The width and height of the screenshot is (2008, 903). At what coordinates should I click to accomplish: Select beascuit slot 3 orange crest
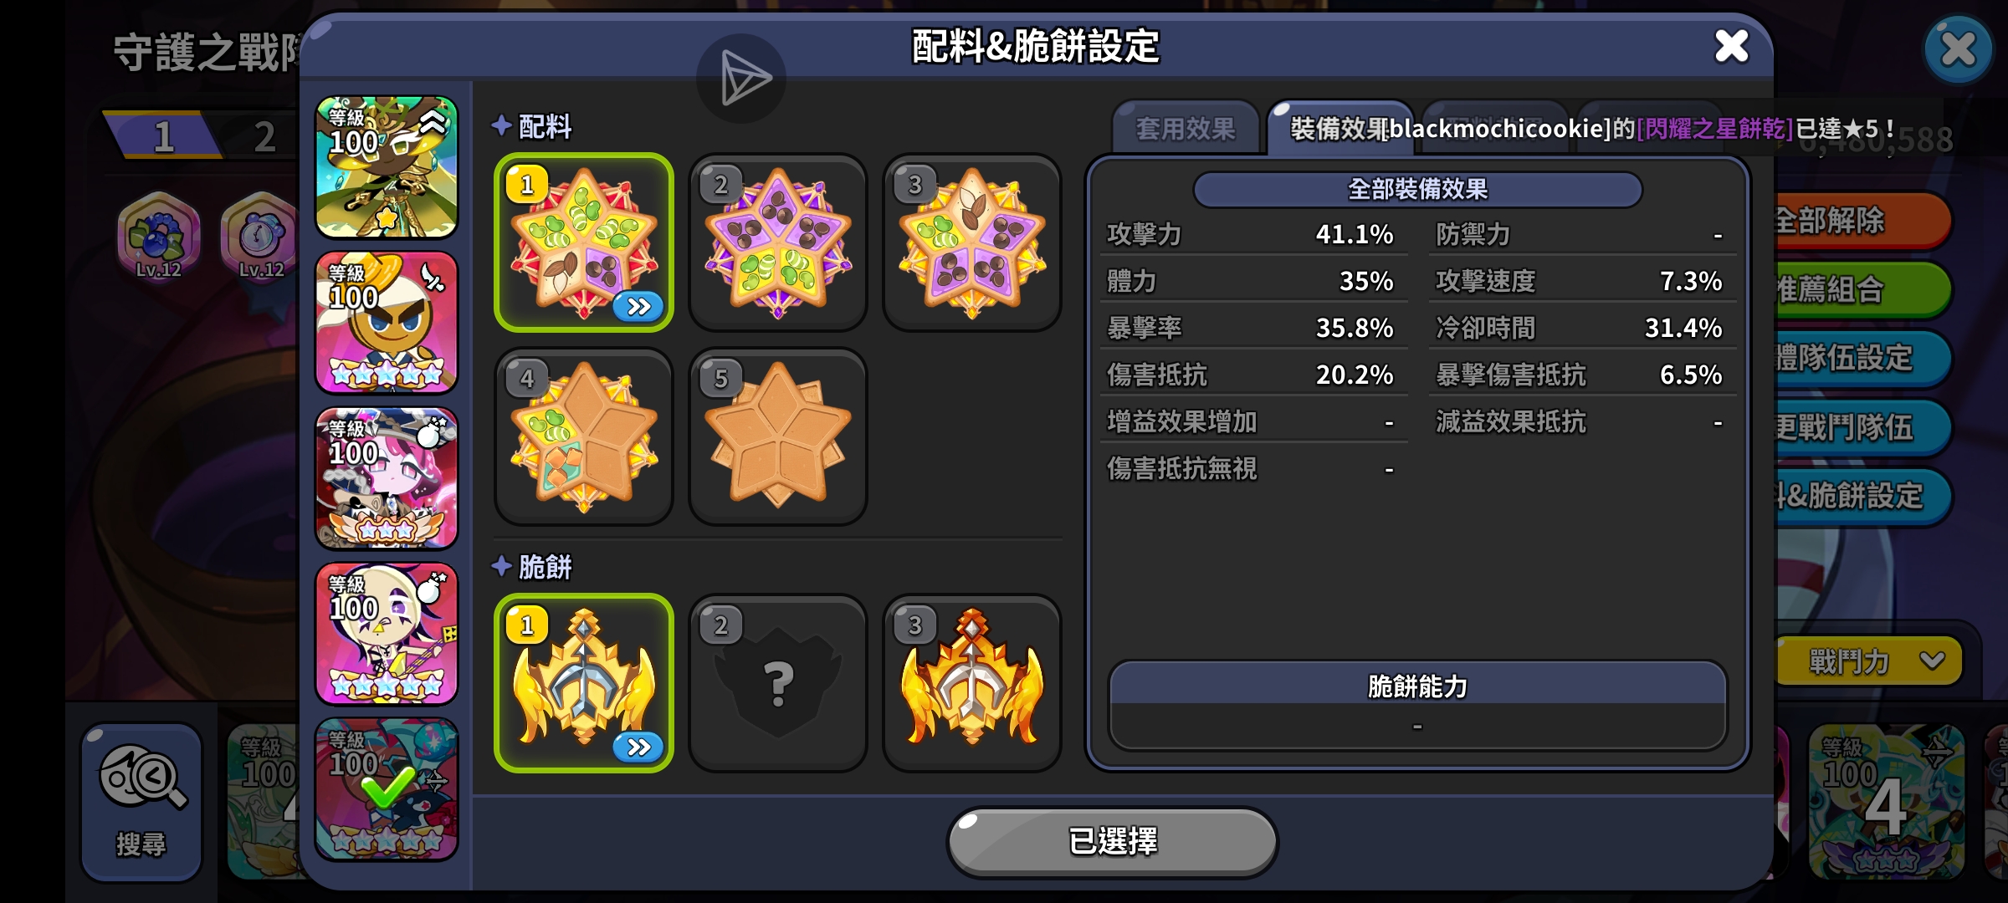[x=972, y=683]
